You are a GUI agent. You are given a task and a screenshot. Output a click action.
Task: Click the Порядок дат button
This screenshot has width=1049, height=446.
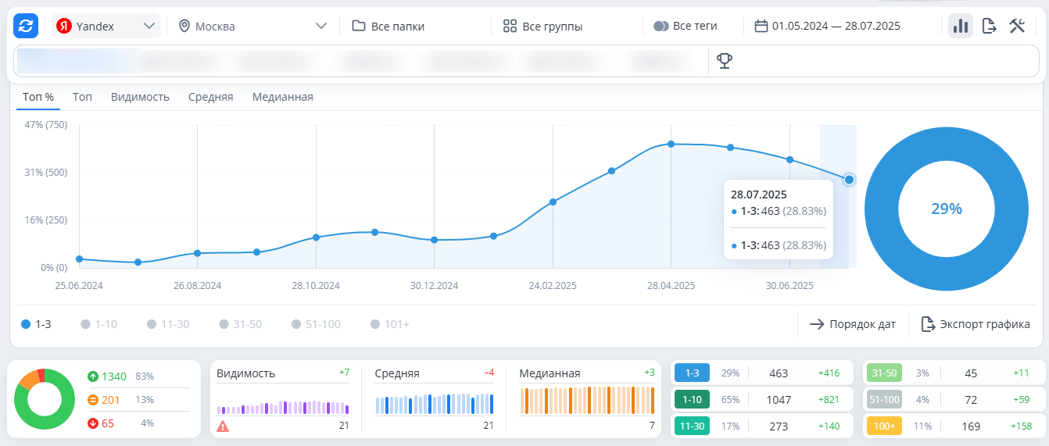click(x=852, y=324)
